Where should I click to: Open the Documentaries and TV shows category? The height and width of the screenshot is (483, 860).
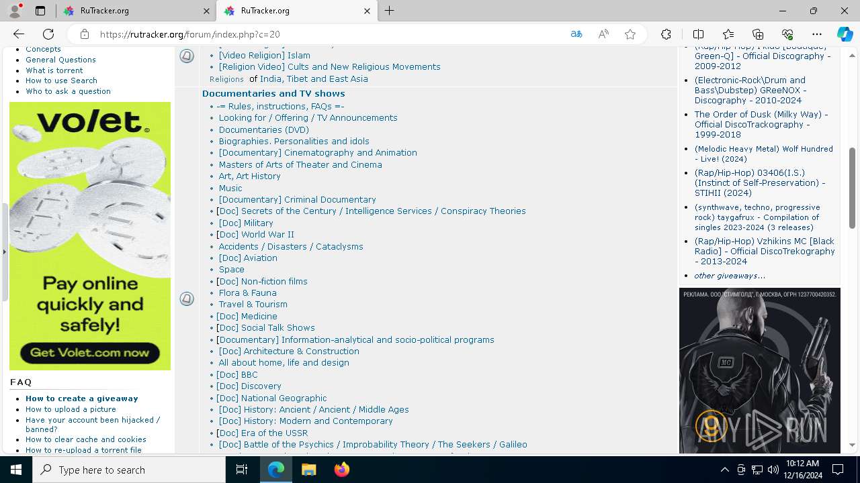pos(273,94)
